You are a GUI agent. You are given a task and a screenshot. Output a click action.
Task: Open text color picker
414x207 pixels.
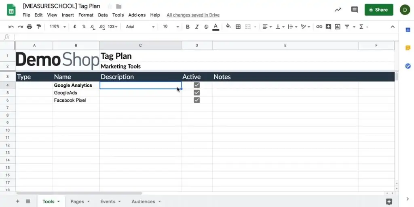215,27
